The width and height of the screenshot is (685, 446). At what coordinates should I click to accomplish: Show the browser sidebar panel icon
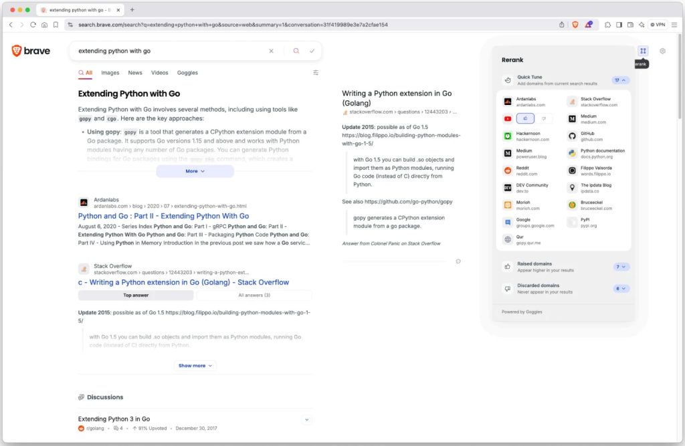click(619, 25)
